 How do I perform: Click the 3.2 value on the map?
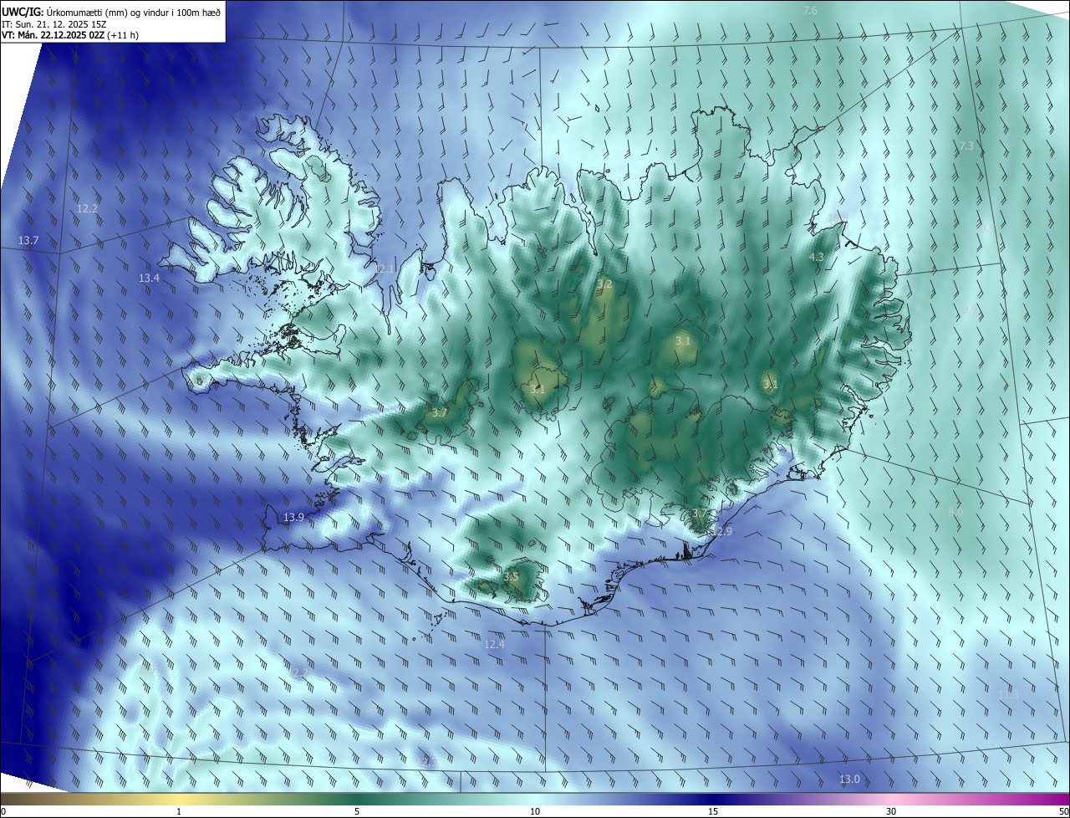pyautogui.click(x=604, y=284)
